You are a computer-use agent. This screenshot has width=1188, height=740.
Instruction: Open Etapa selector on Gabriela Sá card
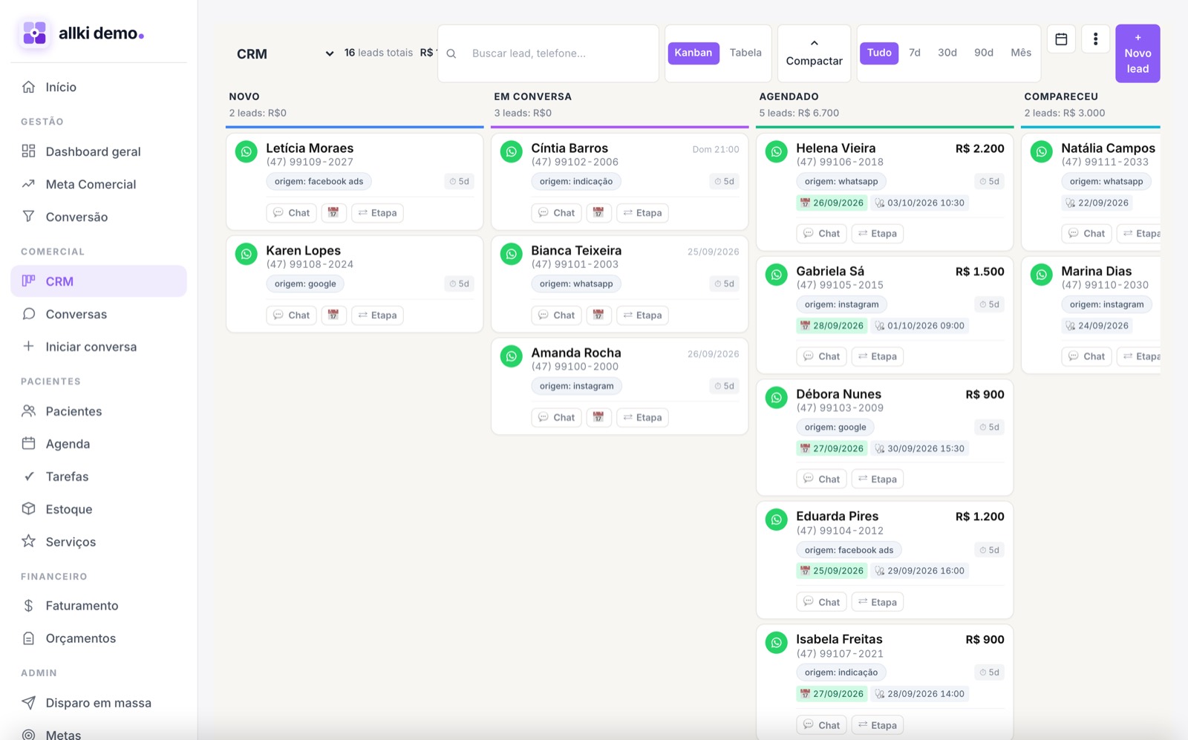click(x=878, y=357)
